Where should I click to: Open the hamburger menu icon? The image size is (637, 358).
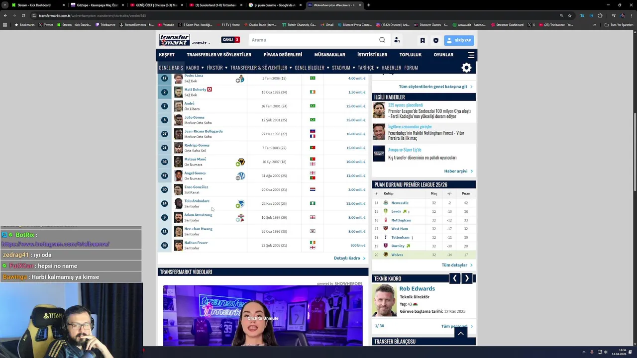[471, 55]
